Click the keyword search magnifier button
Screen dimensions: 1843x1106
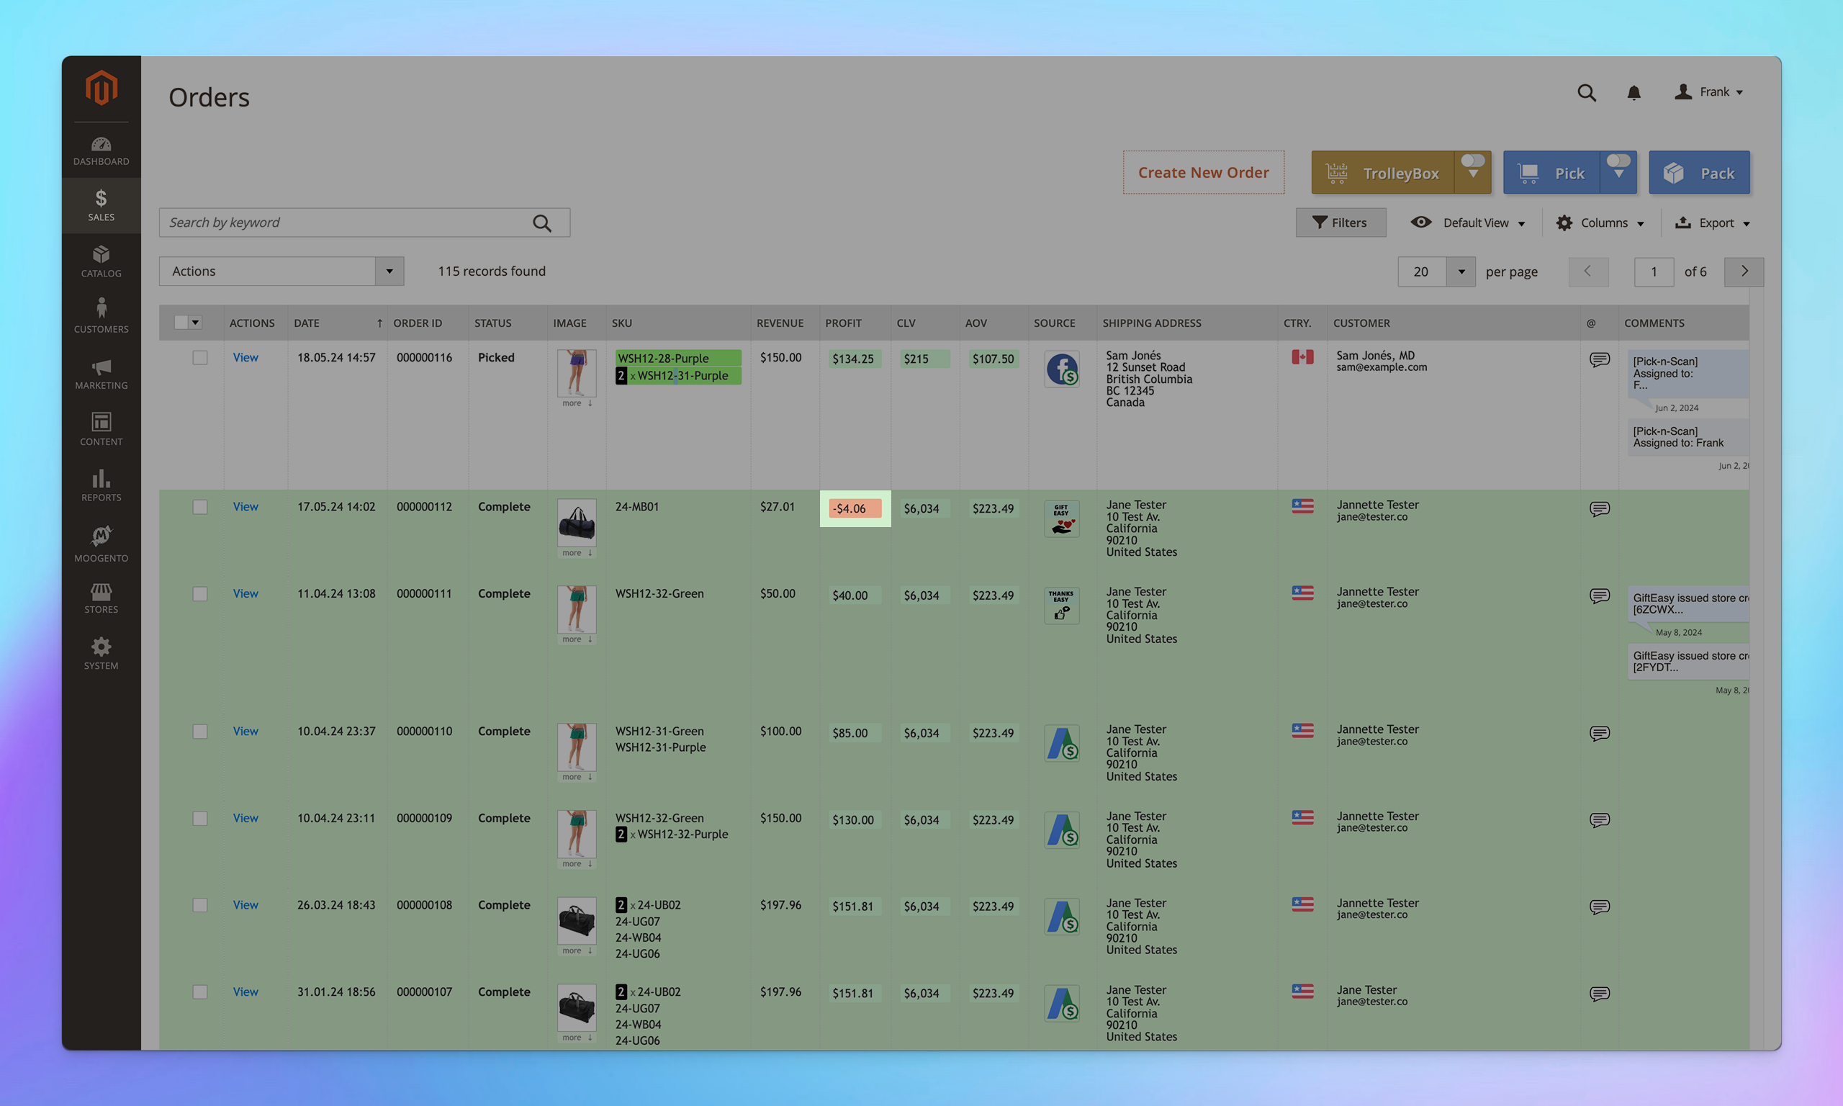coord(542,222)
